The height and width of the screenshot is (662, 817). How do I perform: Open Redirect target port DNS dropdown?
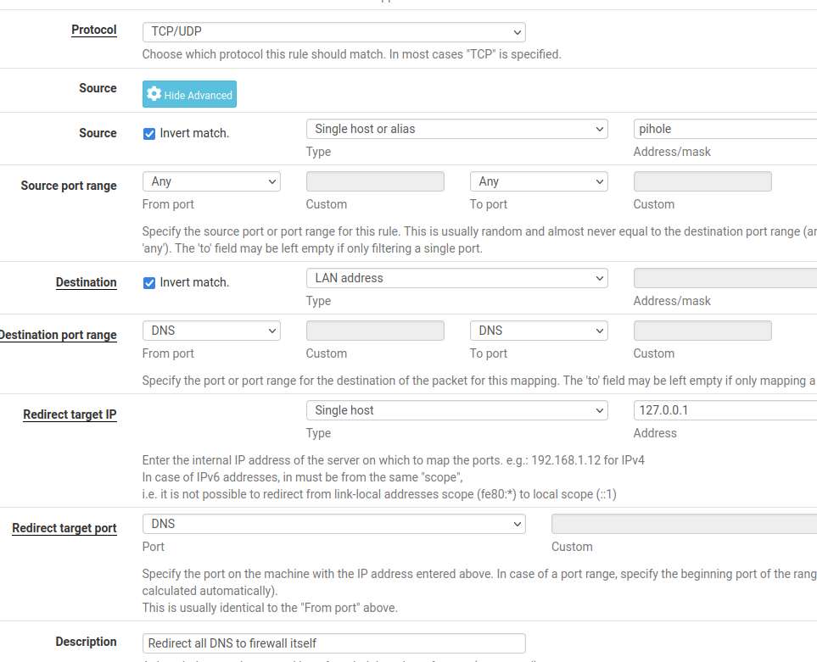333,524
